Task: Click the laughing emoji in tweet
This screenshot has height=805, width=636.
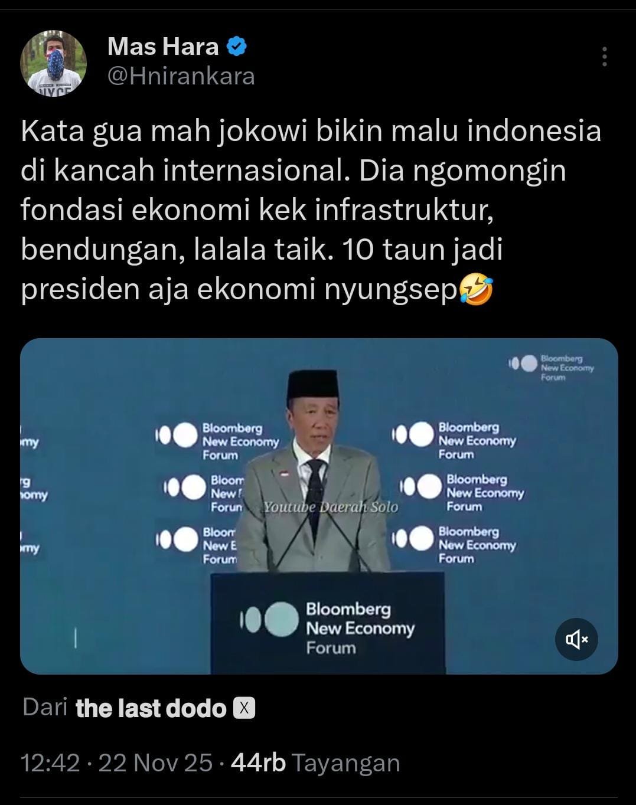Action: pyautogui.click(x=476, y=290)
